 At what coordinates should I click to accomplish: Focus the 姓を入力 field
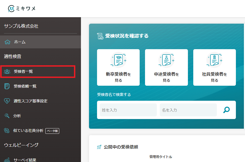click(128, 110)
